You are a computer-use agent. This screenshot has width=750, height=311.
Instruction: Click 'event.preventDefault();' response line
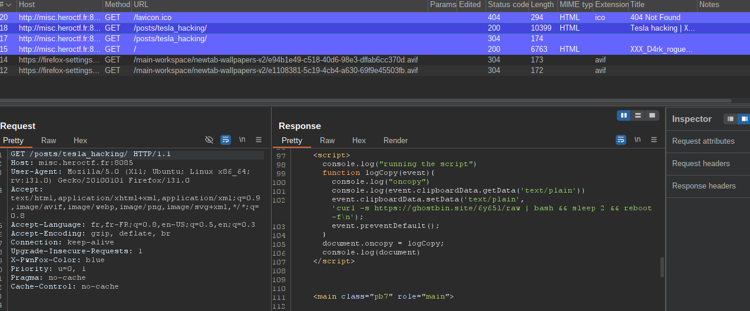coord(385,226)
